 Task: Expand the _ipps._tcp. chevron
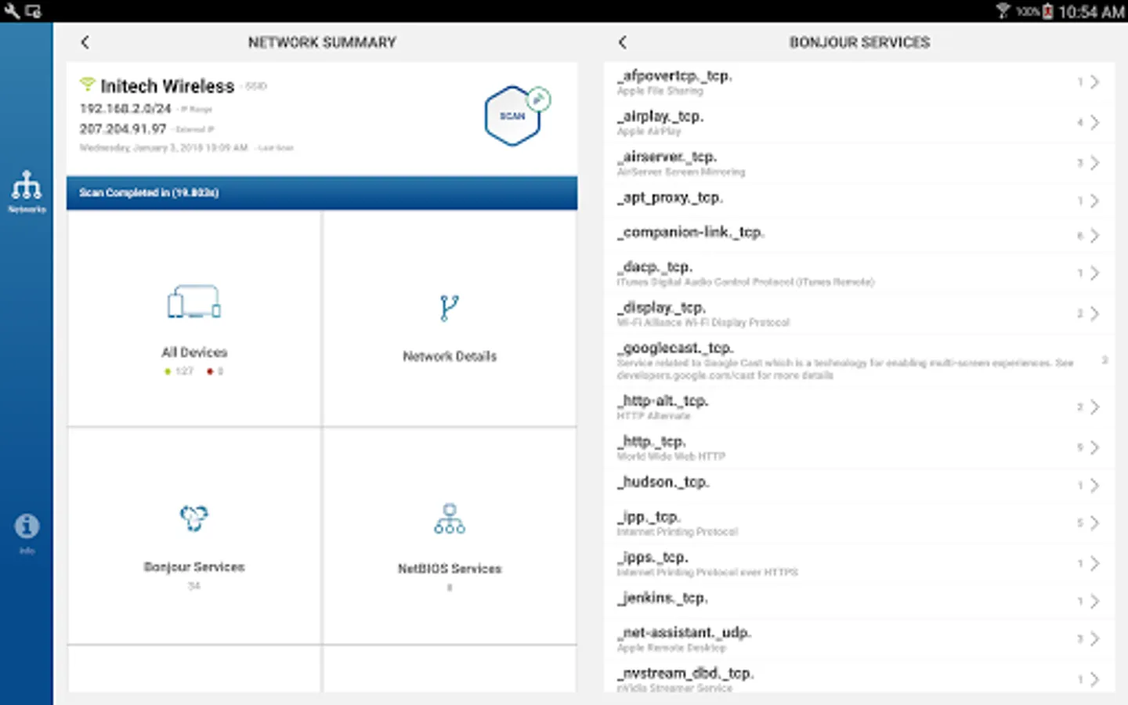point(1095,563)
